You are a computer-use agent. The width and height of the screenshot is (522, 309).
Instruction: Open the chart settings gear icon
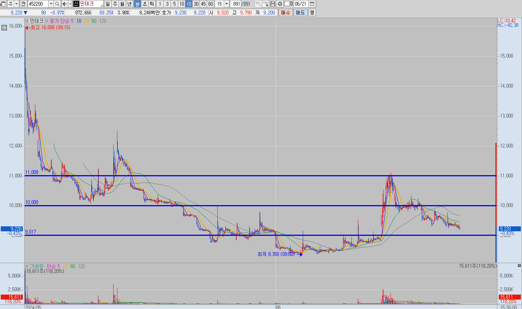280,4
